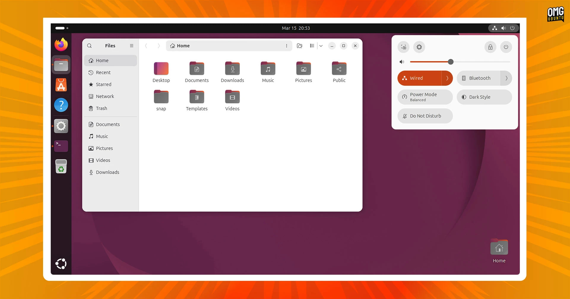Click the Power Mode Balanced button
Screen dimensions: 570x299
pyautogui.click(x=425, y=97)
